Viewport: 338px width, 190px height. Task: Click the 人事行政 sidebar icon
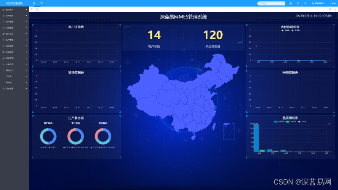click(3, 64)
